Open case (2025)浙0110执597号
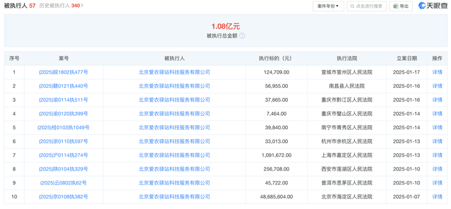This screenshot has height=209, width=451. coord(63,141)
